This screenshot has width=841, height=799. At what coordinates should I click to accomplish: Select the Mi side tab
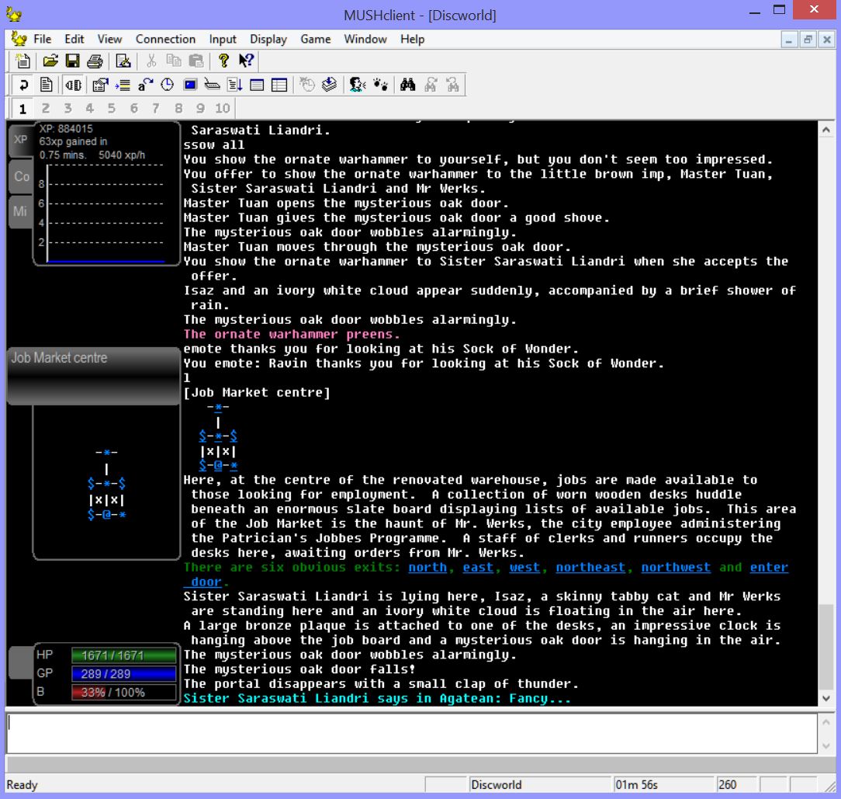click(x=20, y=211)
